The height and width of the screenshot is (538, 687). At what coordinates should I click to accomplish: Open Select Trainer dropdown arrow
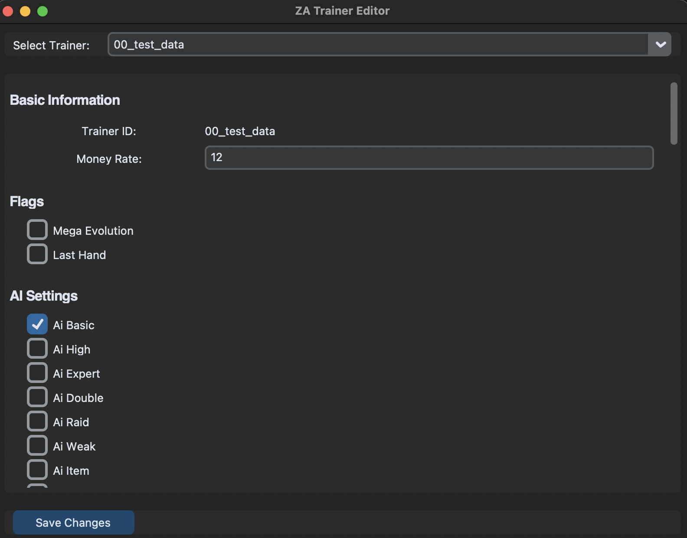coord(660,45)
